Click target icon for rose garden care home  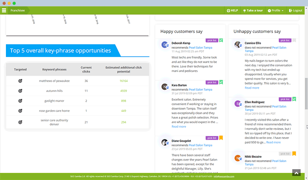20,111
